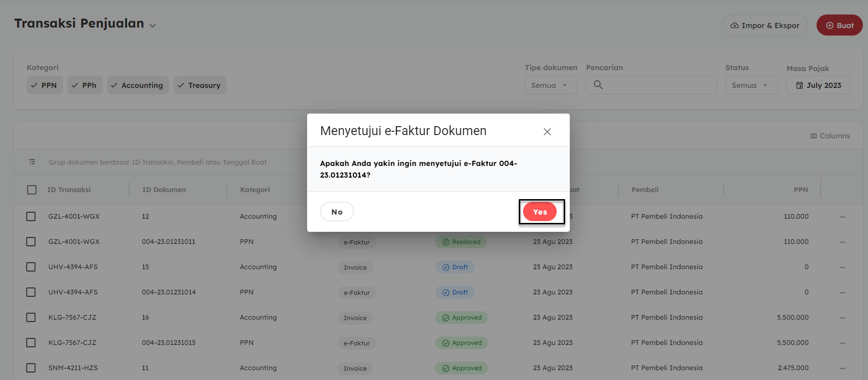Open three-dot menu for document 16
The height and width of the screenshot is (380, 868).
[x=842, y=318]
